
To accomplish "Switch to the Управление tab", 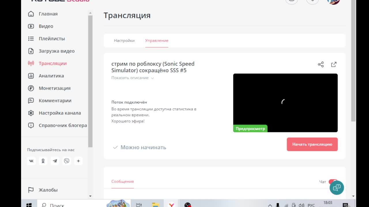I will point(157,41).
